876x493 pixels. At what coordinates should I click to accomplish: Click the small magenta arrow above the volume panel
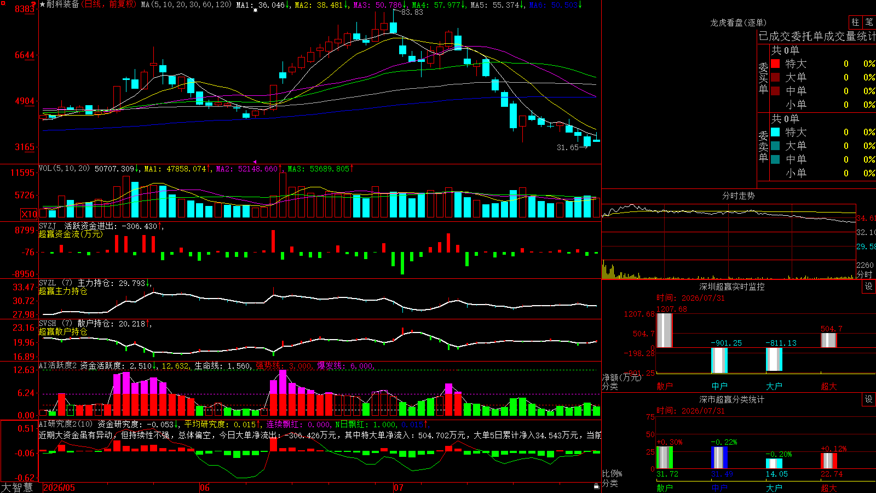click(255, 162)
